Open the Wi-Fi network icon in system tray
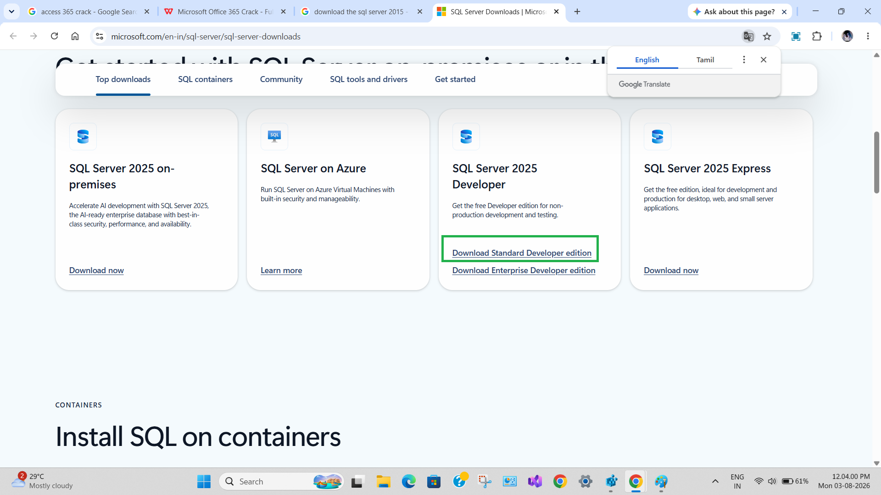The width and height of the screenshot is (881, 495). (x=759, y=481)
